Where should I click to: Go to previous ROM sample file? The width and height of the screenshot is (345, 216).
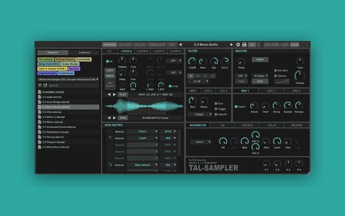click(x=109, y=118)
